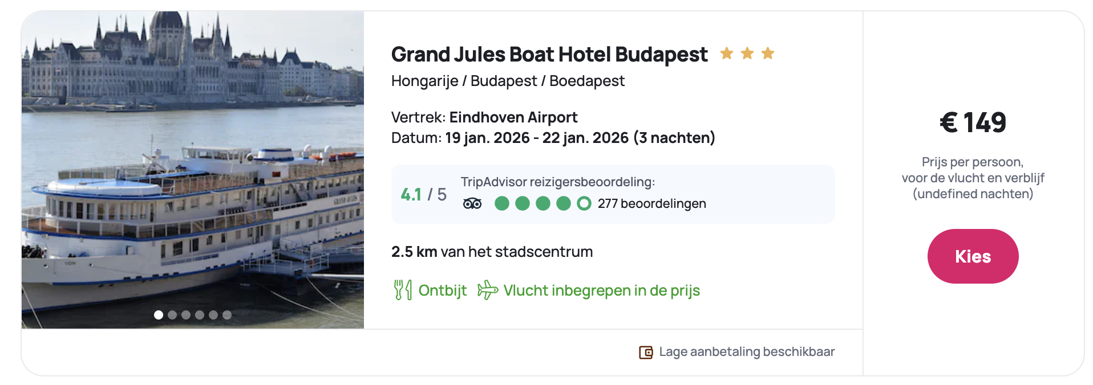Click the first gold hotel star

727,54
